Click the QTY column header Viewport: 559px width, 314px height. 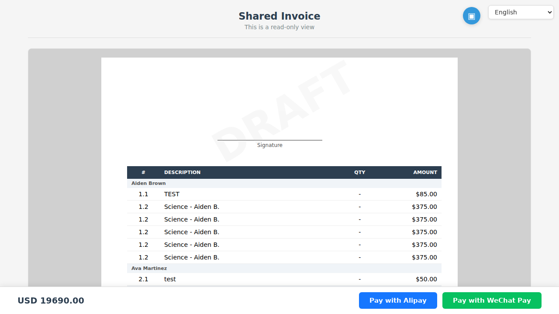point(360,172)
